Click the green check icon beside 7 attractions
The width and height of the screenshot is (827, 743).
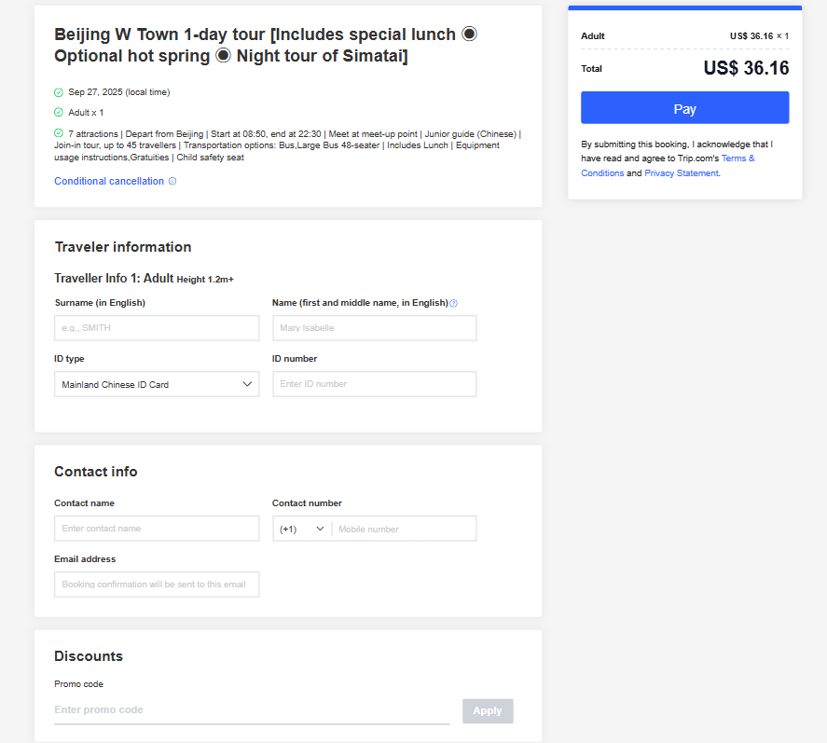[x=57, y=133]
